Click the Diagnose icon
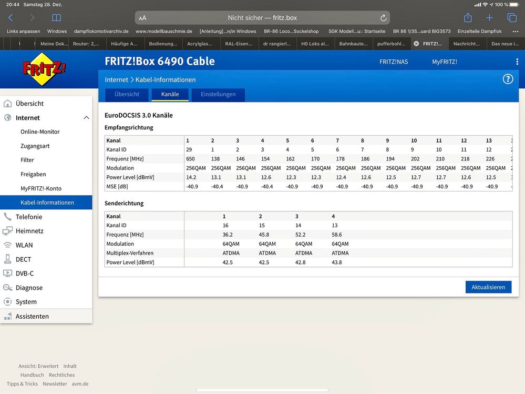This screenshot has height=394, width=525. point(8,287)
